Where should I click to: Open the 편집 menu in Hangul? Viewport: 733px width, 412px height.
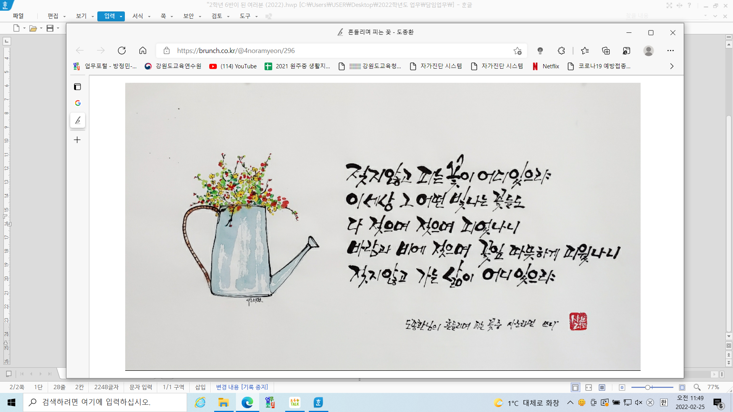pos(53,16)
